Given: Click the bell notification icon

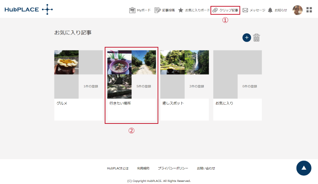Looking at the screenshot, I should tap(270, 10).
